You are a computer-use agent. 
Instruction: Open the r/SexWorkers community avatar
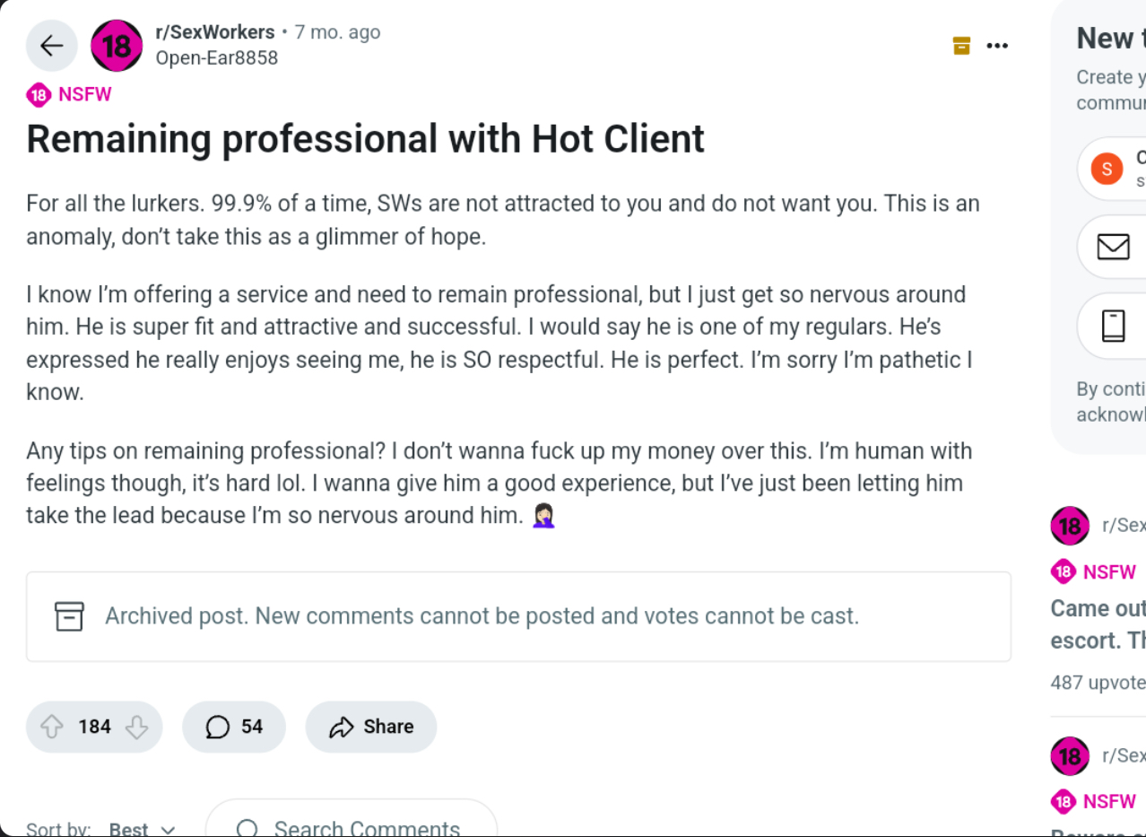[117, 46]
